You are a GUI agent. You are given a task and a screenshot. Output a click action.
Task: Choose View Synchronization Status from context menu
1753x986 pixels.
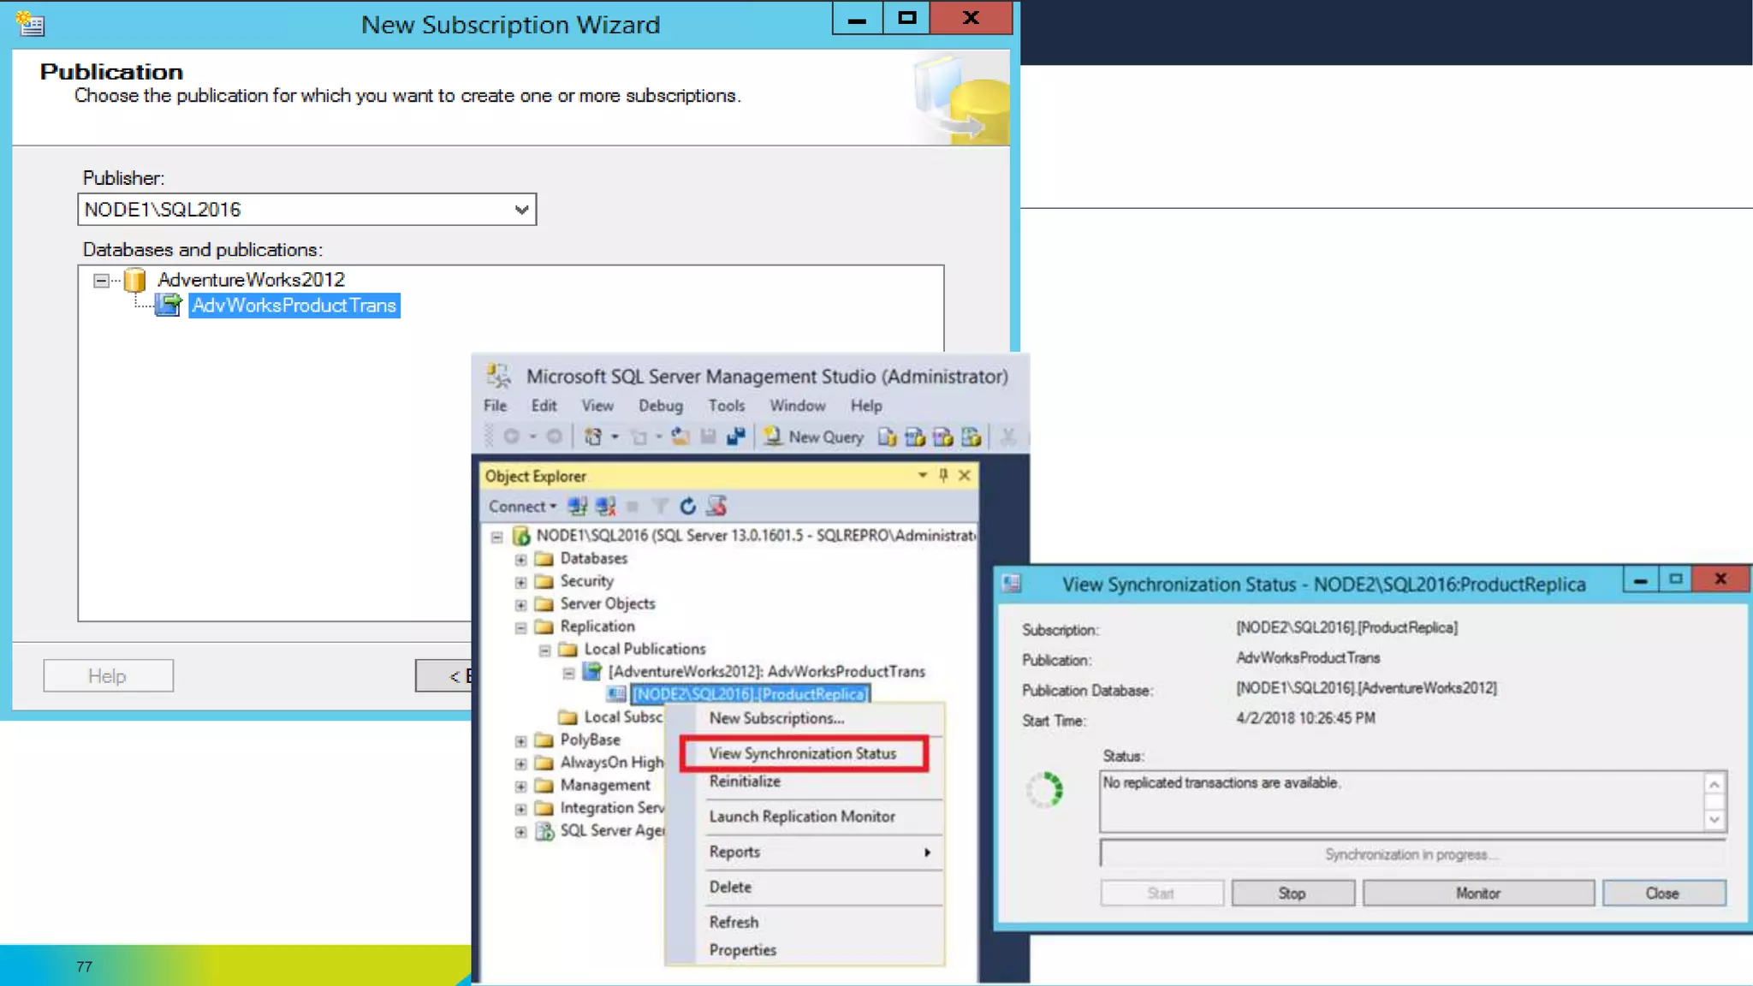coord(803,753)
